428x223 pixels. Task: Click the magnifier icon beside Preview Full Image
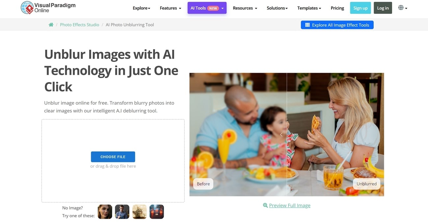tap(265, 205)
